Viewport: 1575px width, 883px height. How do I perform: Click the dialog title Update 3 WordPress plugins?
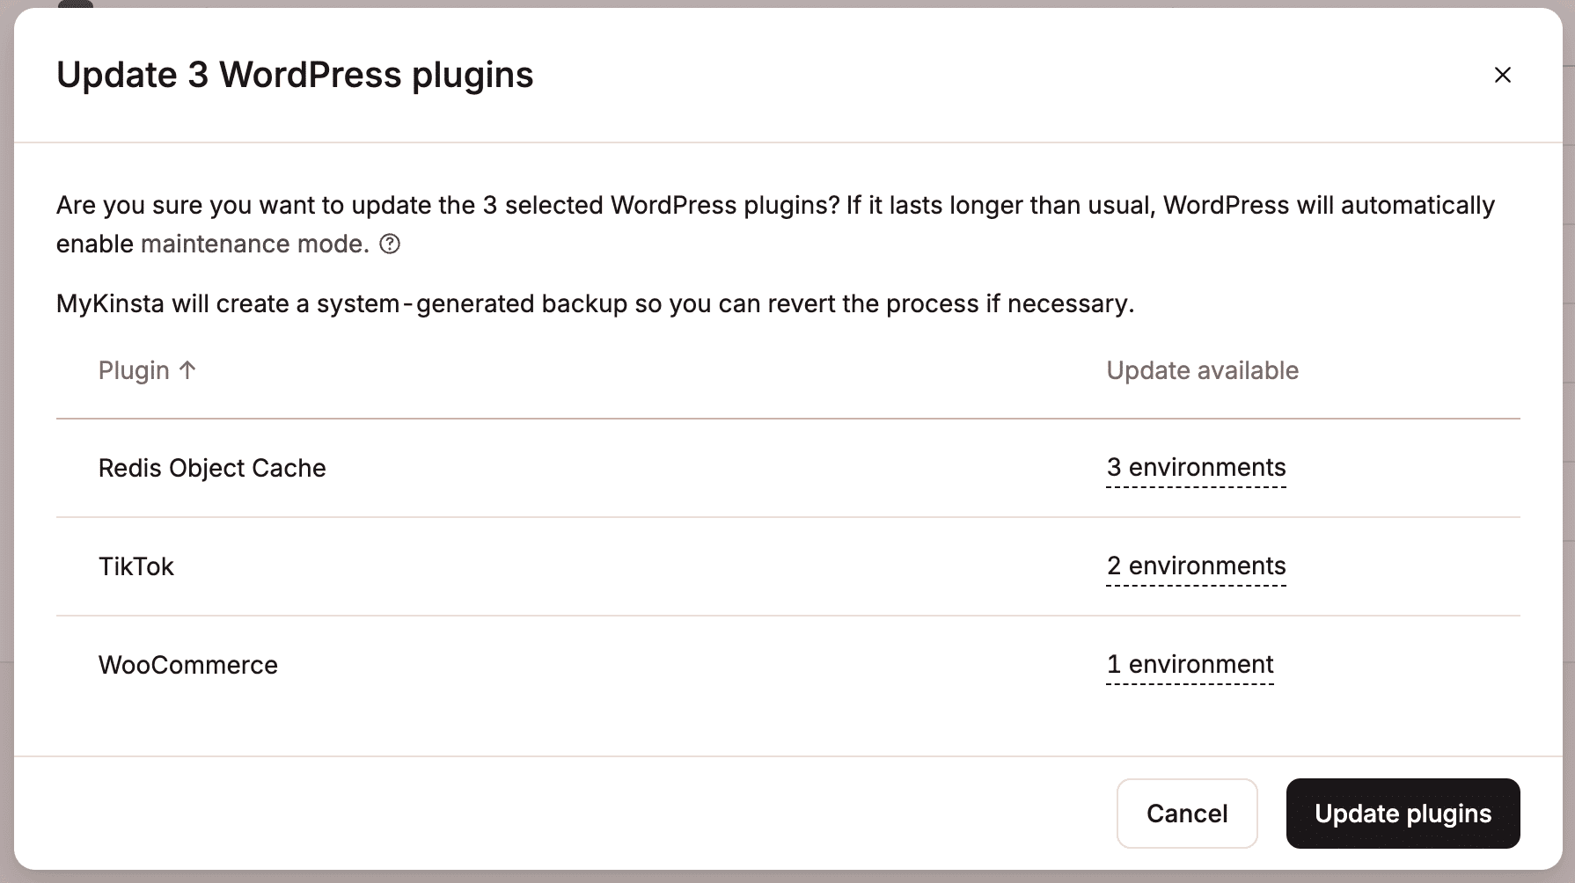coord(295,75)
